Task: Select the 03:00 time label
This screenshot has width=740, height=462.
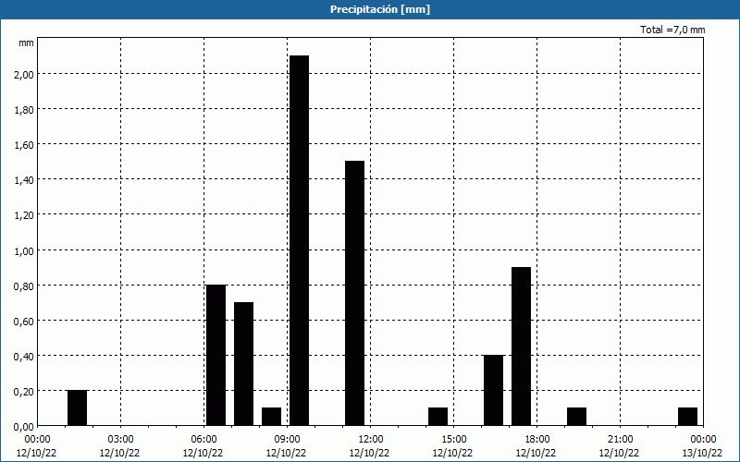Action: [120, 440]
